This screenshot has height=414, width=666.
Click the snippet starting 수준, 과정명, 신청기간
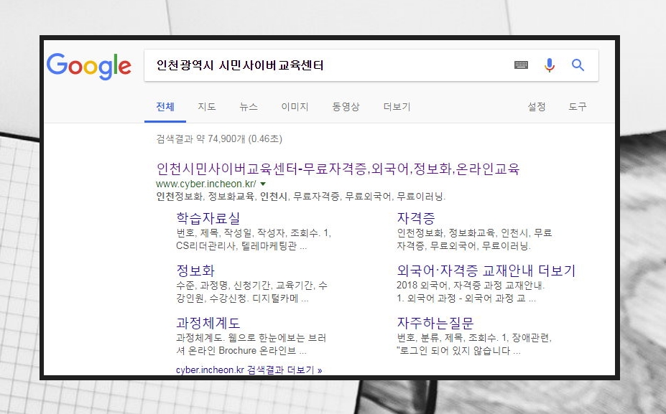click(x=252, y=292)
